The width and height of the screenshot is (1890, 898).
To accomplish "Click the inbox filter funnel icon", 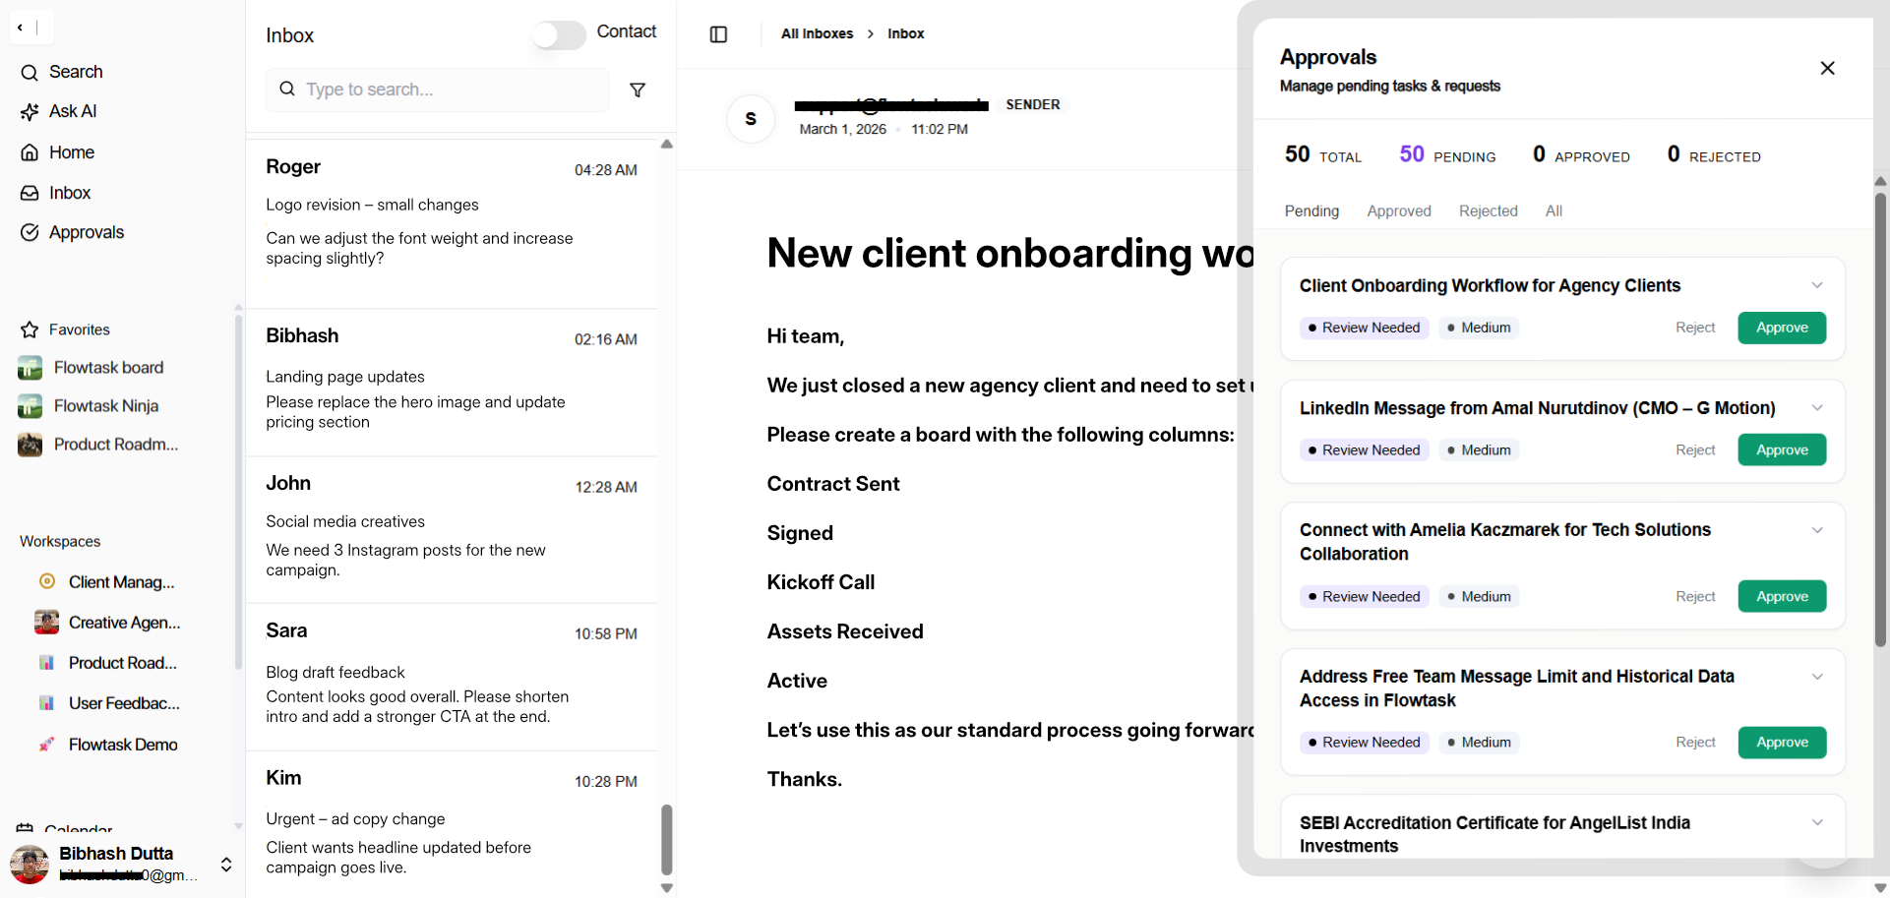I will click(638, 90).
